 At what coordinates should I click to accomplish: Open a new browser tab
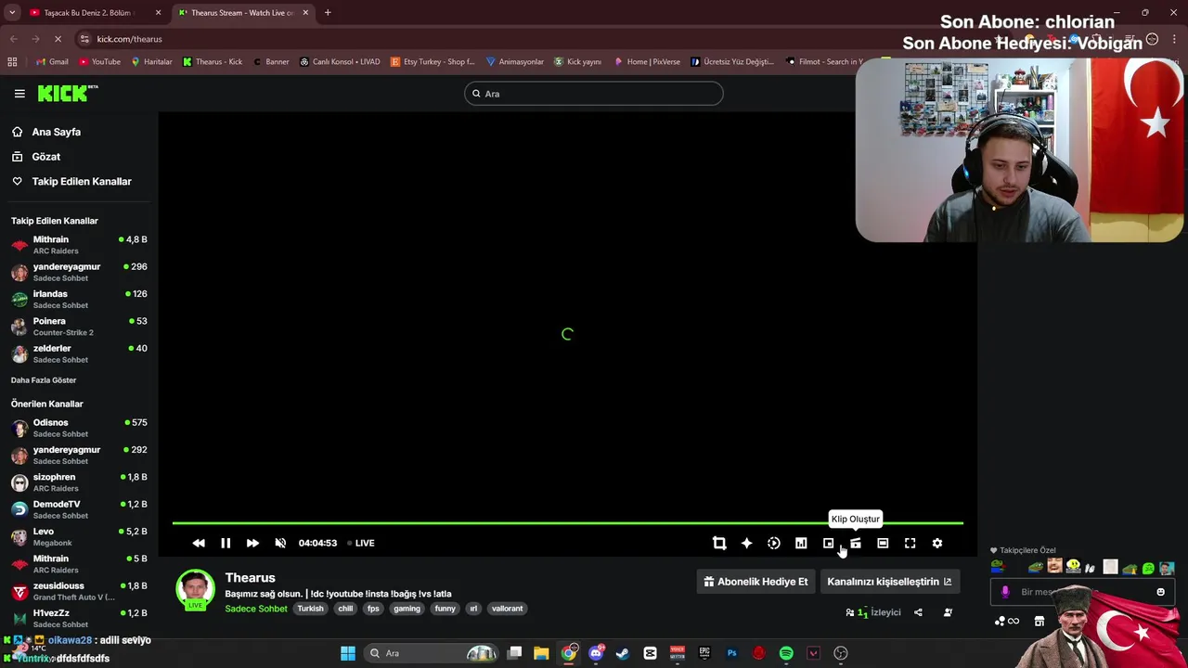pyautogui.click(x=328, y=13)
